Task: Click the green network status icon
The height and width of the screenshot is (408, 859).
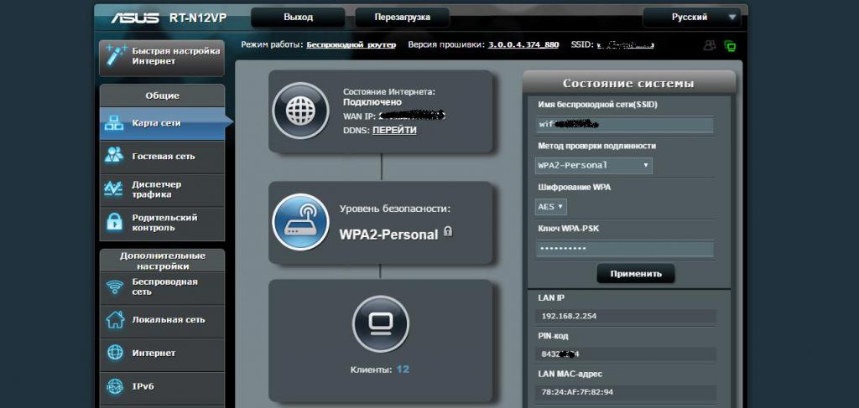Action: coord(730,46)
